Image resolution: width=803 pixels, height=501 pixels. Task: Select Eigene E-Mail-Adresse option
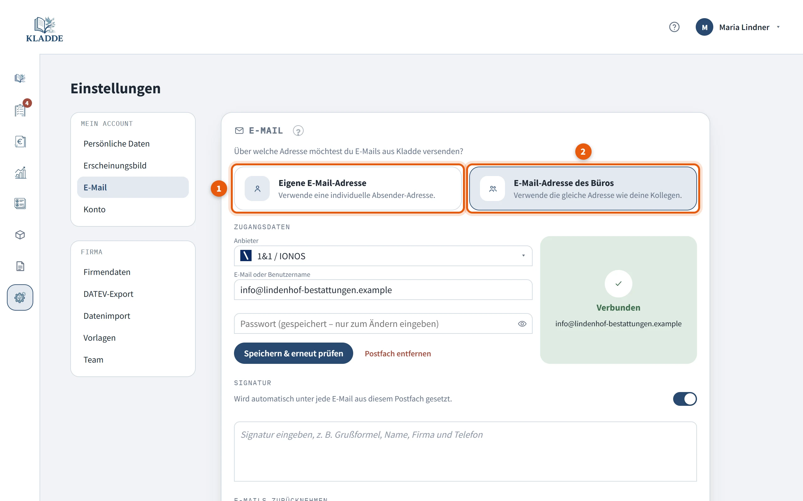(348, 189)
